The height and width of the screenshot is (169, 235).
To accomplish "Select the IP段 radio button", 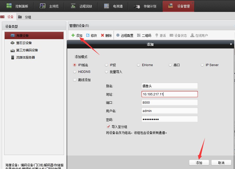I will click(106, 65).
